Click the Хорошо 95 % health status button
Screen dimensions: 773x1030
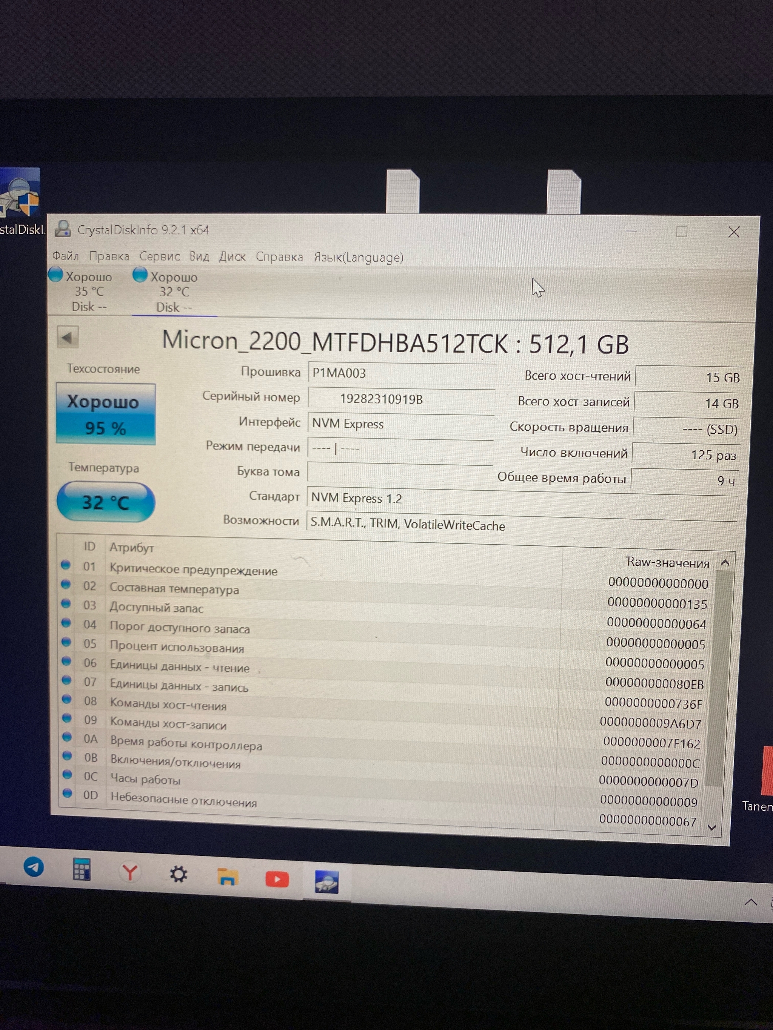point(106,414)
